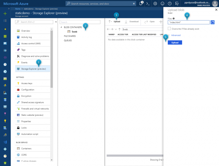Uncheck Overwrite if files already exist
219x166 pixels.
(169, 28)
